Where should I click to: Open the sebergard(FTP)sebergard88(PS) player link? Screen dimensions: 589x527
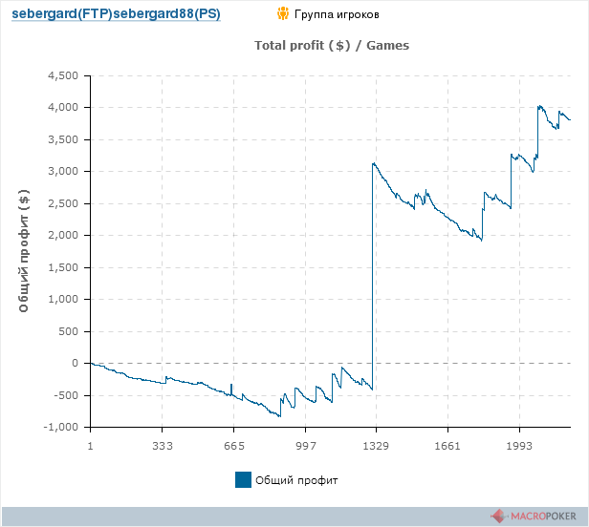coord(116,14)
